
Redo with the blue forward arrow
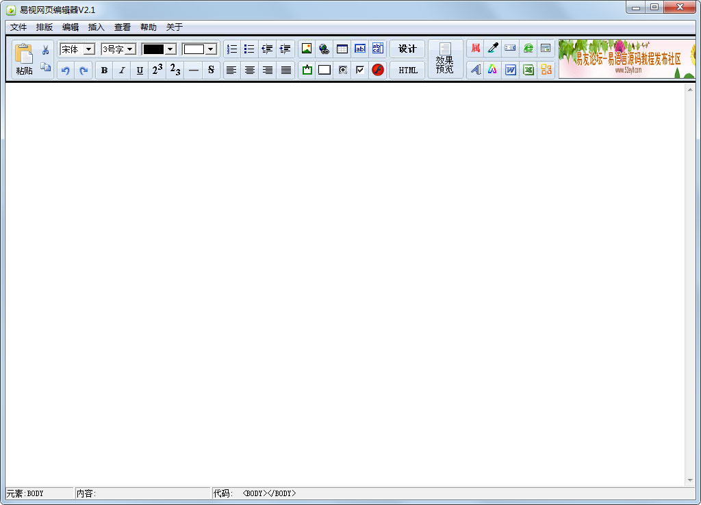[83, 70]
